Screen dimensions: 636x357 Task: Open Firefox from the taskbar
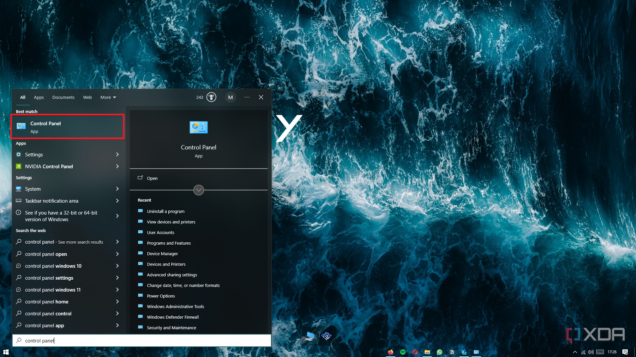click(x=391, y=352)
